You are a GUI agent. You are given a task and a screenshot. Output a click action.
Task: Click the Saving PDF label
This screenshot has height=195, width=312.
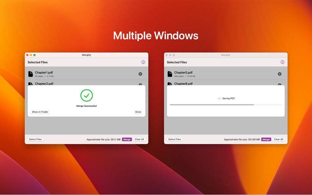pyautogui.click(x=229, y=98)
